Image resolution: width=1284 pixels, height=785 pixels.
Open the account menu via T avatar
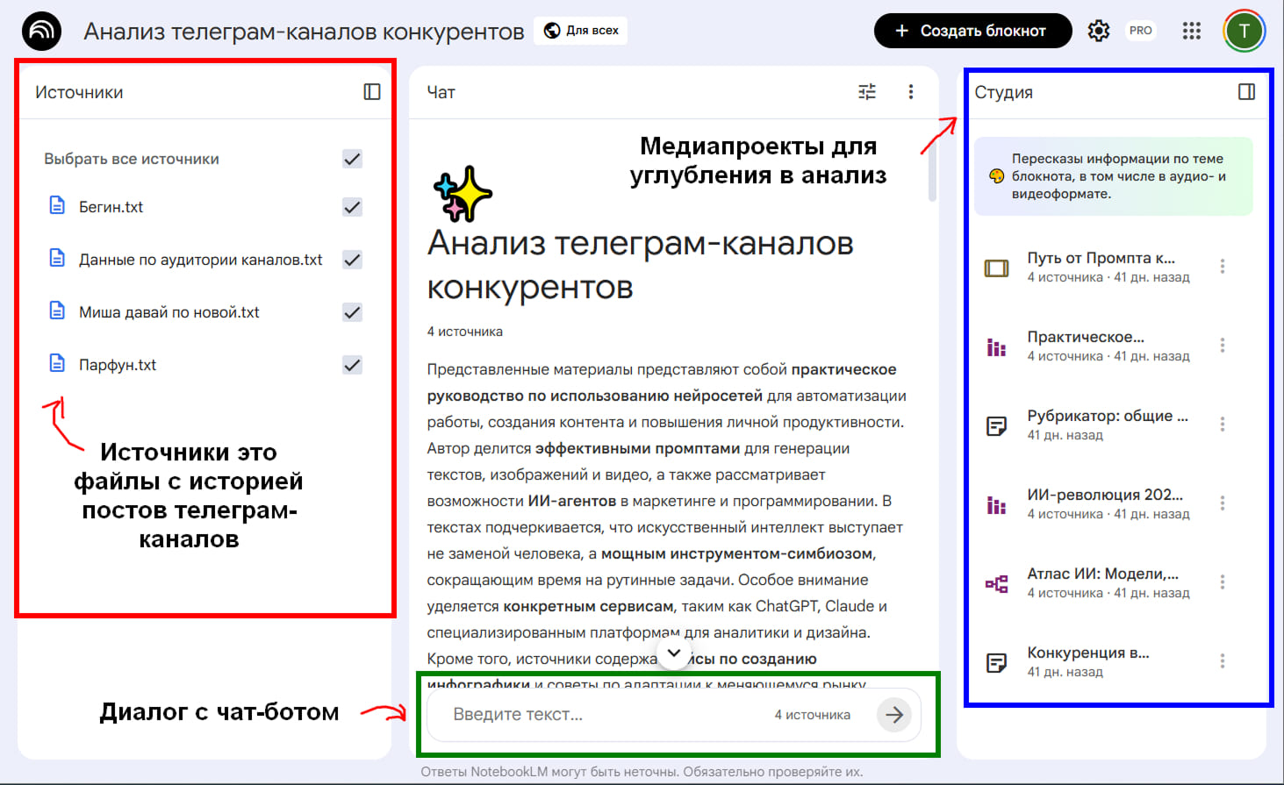click(x=1244, y=30)
